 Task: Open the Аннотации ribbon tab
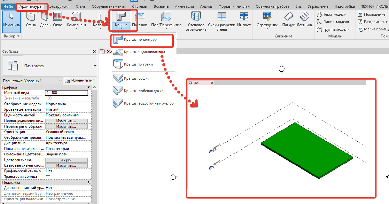pos(184,6)
